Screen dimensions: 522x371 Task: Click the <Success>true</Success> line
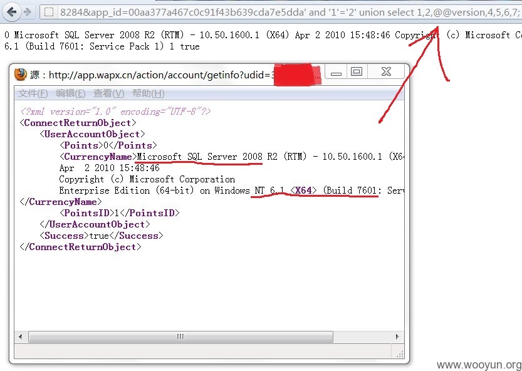pyautogui.click(x=102, y=236)
